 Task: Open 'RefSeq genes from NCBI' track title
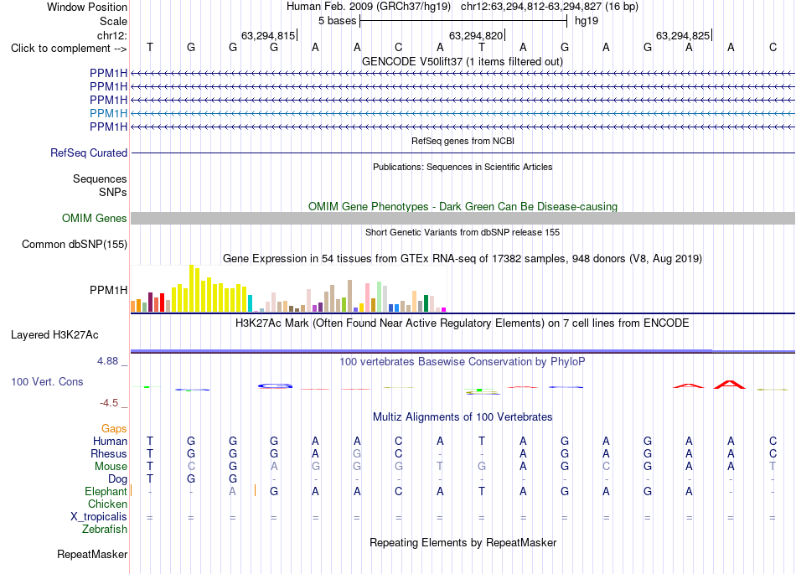point(463,141)
